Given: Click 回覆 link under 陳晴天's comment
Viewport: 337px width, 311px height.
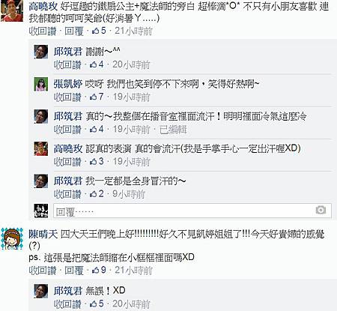Looking at the screenshot, I should click(74, 271).
